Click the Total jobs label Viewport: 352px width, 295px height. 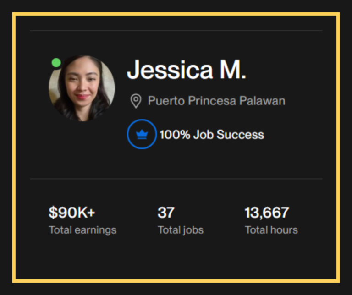point(181,230)
